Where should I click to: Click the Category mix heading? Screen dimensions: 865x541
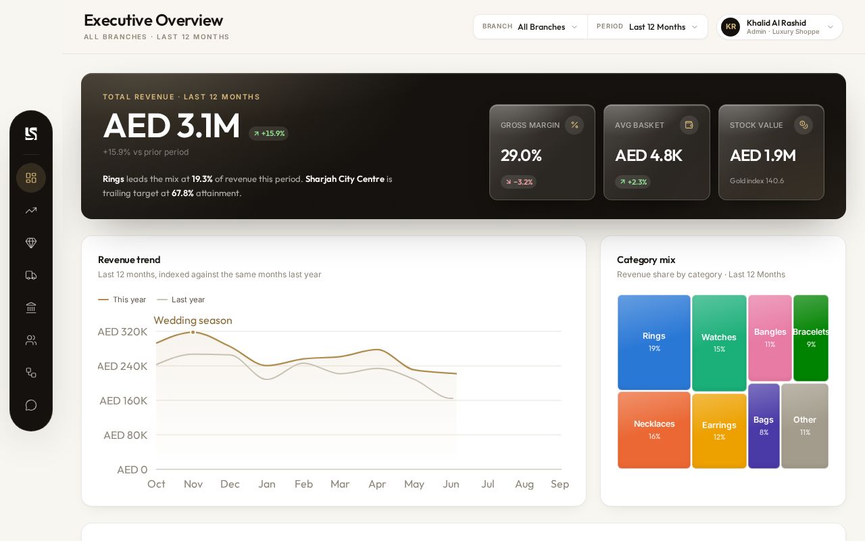click(x=646, y=260)
